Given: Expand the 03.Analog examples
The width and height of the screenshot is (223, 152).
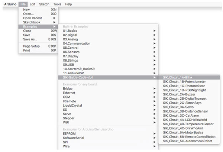Looking at the screenshot, I should [x=108, y=39].
